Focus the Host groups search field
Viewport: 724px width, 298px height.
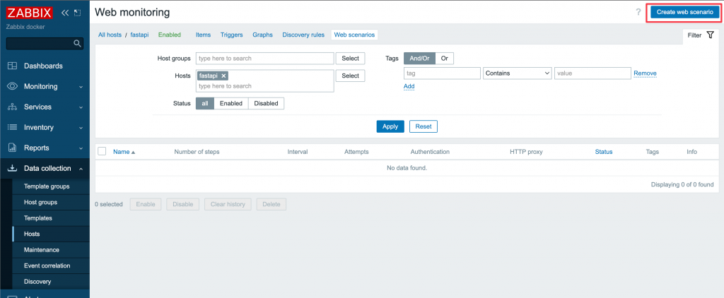[265, 59]
